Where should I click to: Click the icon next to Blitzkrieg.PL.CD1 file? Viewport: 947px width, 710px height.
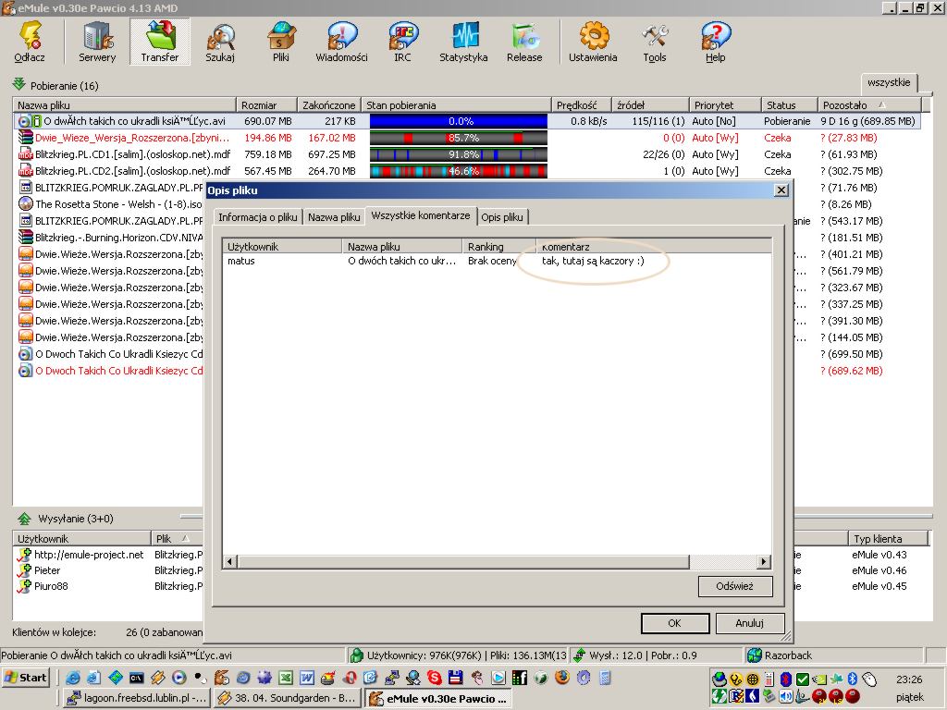pyautogui.click(x=25, y=154)
